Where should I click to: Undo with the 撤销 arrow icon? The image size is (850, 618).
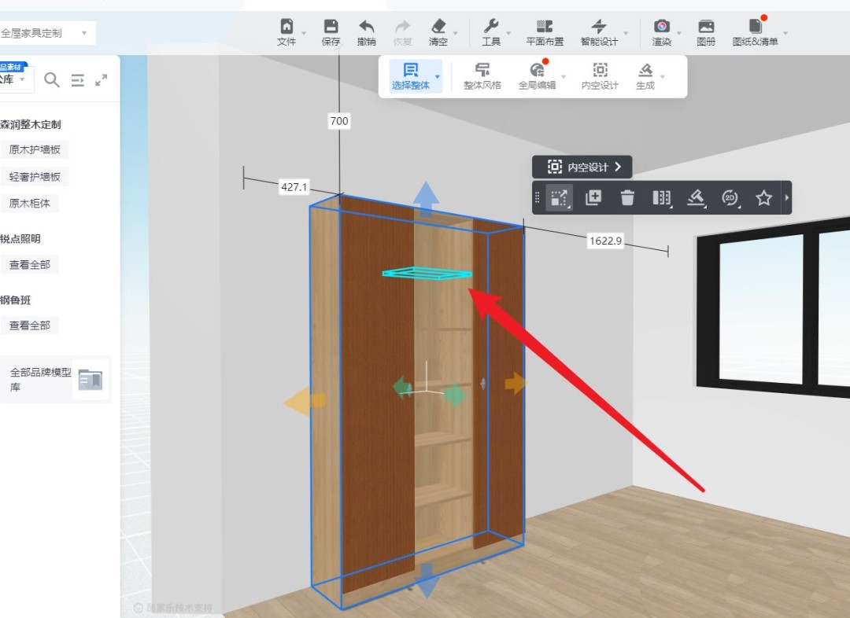pos(366,32)
